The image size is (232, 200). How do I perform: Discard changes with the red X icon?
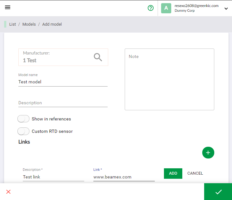pyautogui.click(x=9, y=192)
